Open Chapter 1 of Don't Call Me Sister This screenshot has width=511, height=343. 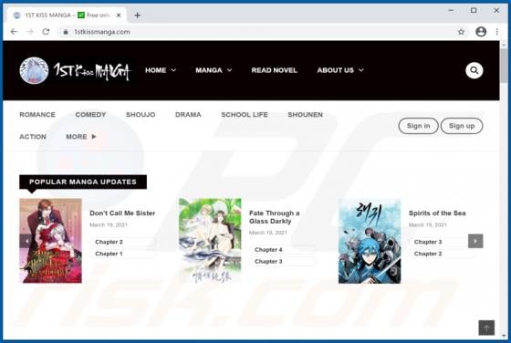click(x=109, y=254)
